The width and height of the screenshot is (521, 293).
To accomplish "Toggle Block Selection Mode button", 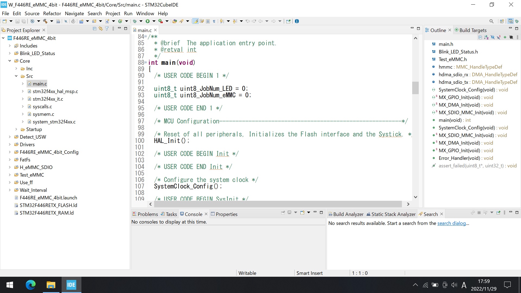I will (x=208, y=21).
